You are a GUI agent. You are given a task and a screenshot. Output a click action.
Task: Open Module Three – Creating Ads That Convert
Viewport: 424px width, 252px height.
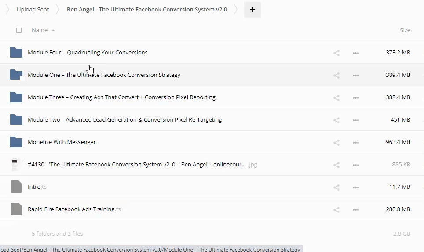click(122, 97)
